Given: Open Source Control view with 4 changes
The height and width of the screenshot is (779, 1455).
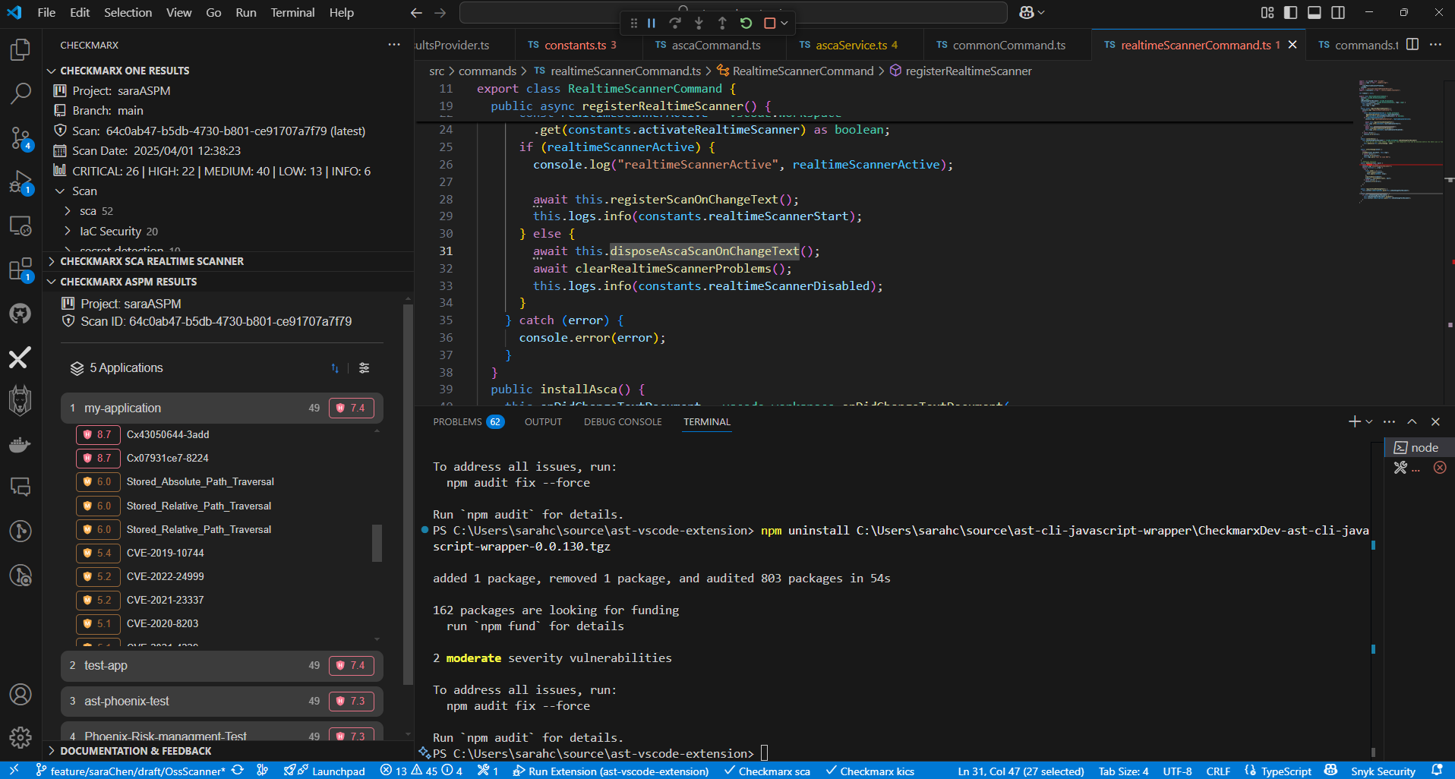Looking at the screenshot, I should [x=21, y=138].
